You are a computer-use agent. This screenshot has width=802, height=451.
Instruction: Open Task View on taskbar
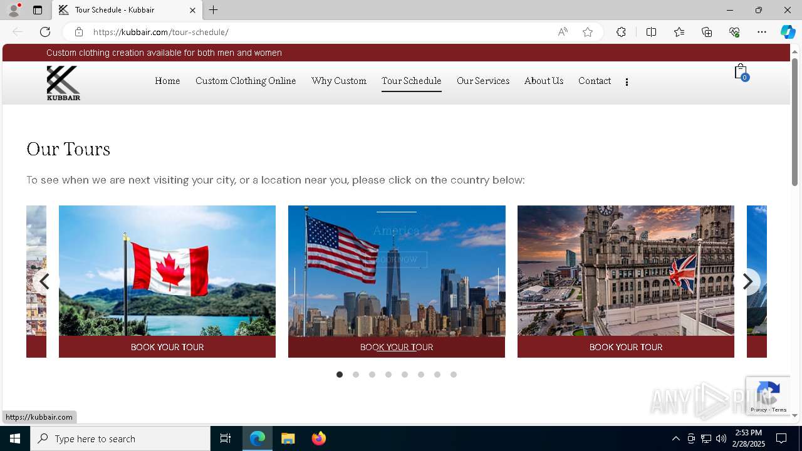pyautogui.click(x=226, y=438)
